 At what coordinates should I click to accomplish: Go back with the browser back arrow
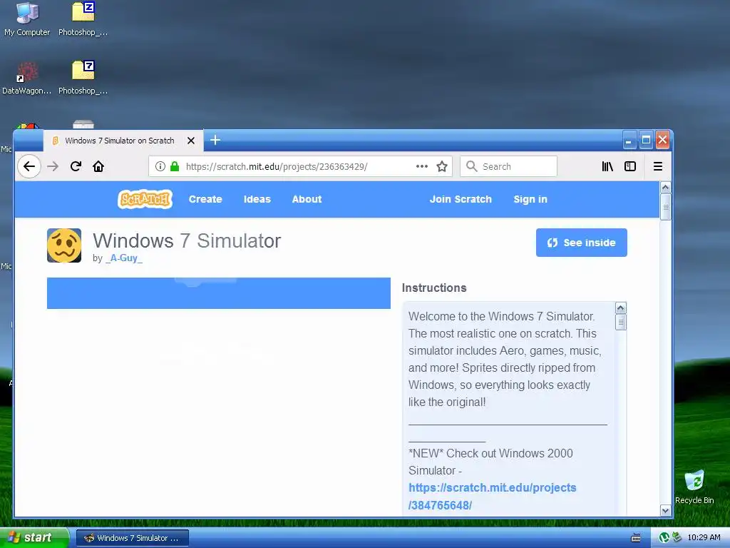(x=29, y=166)
